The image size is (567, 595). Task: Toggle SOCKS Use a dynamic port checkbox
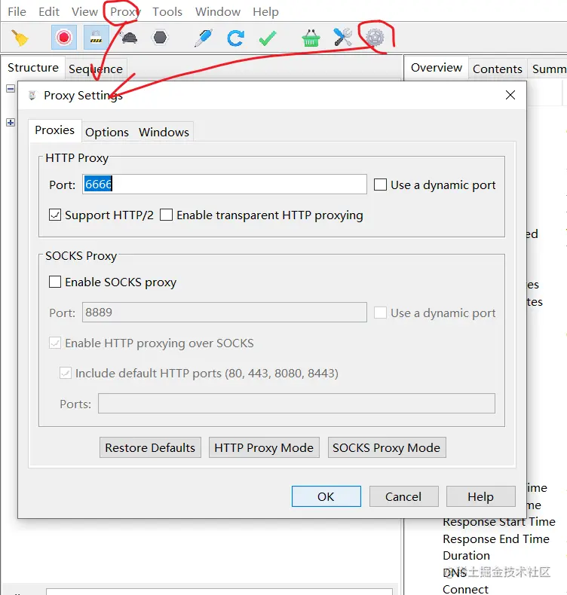coord(380,313)
